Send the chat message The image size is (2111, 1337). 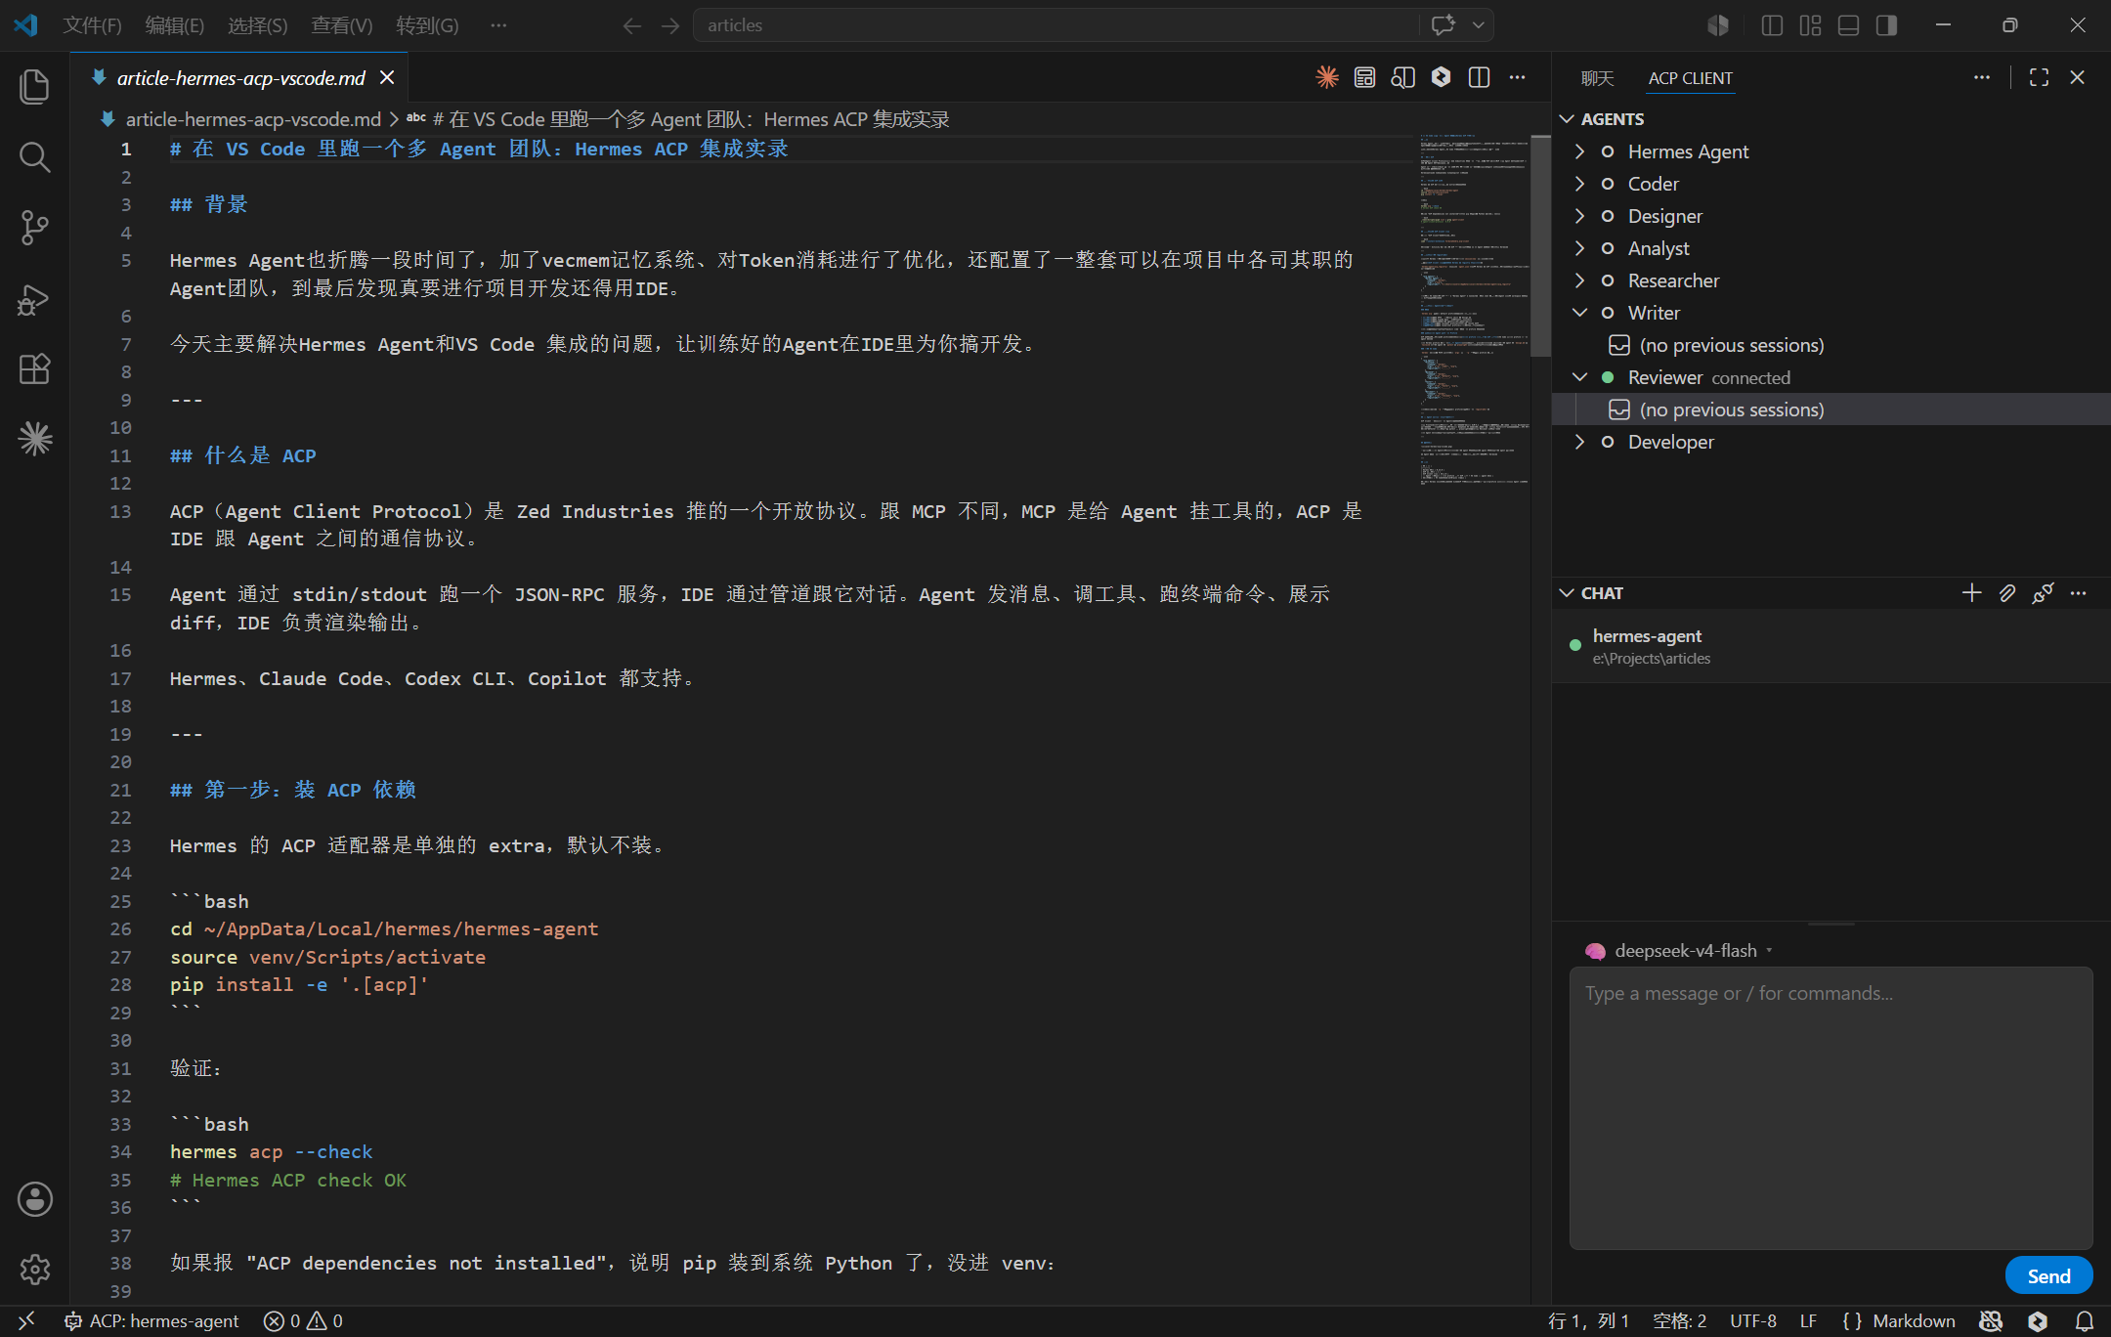[x=2048, y=1276]
